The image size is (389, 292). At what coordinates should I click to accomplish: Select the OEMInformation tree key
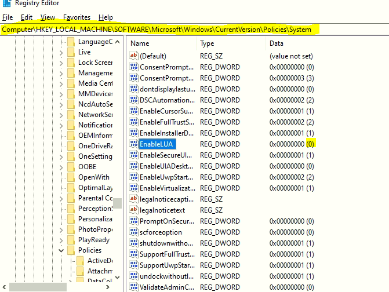[95, 136]
